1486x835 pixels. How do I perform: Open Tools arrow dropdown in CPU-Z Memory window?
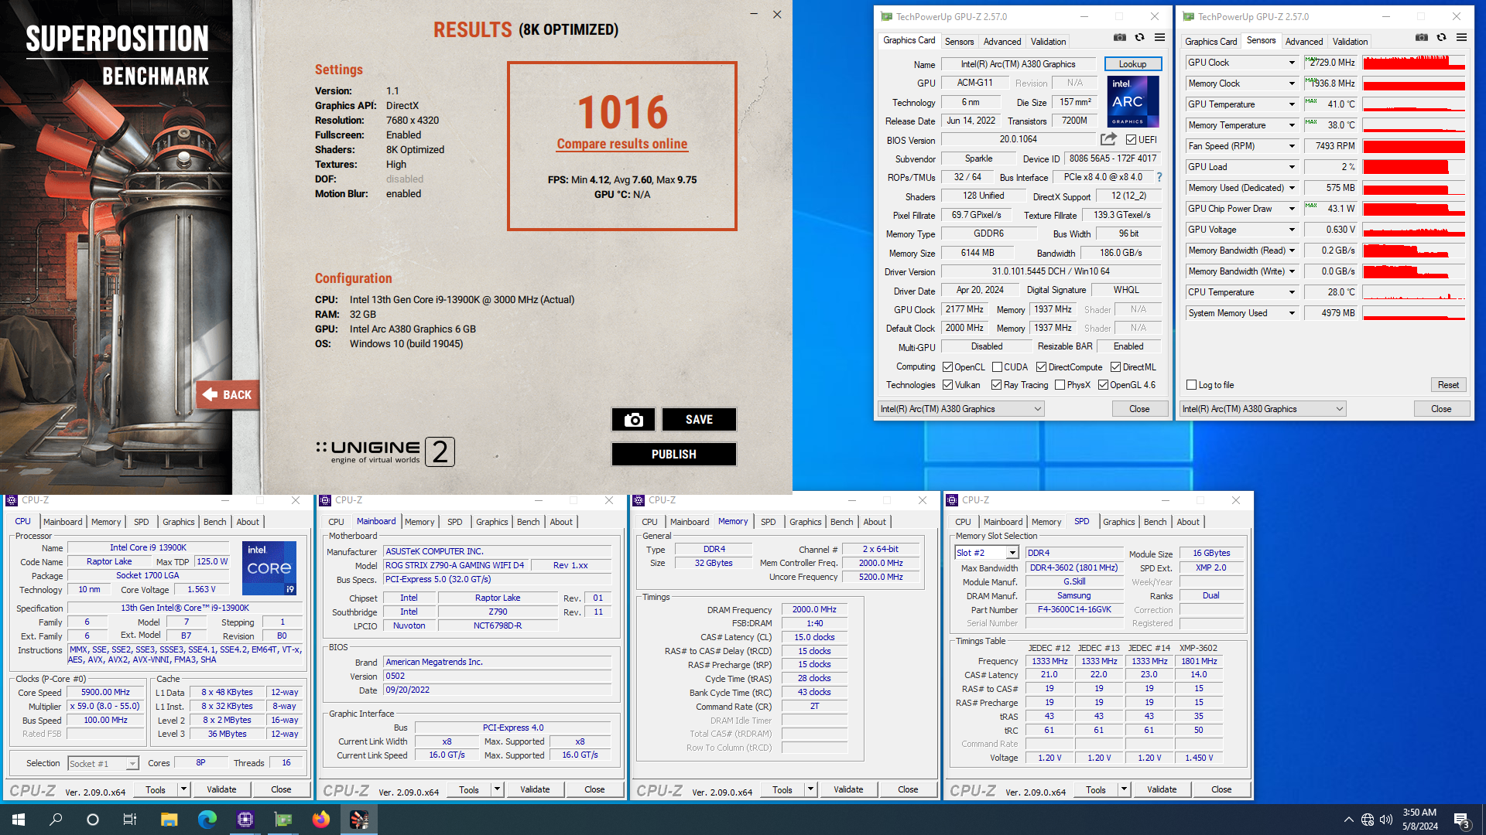810,789
